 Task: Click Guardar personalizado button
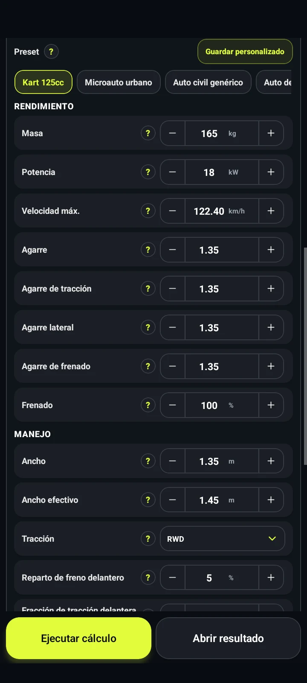tap(245, 52)
